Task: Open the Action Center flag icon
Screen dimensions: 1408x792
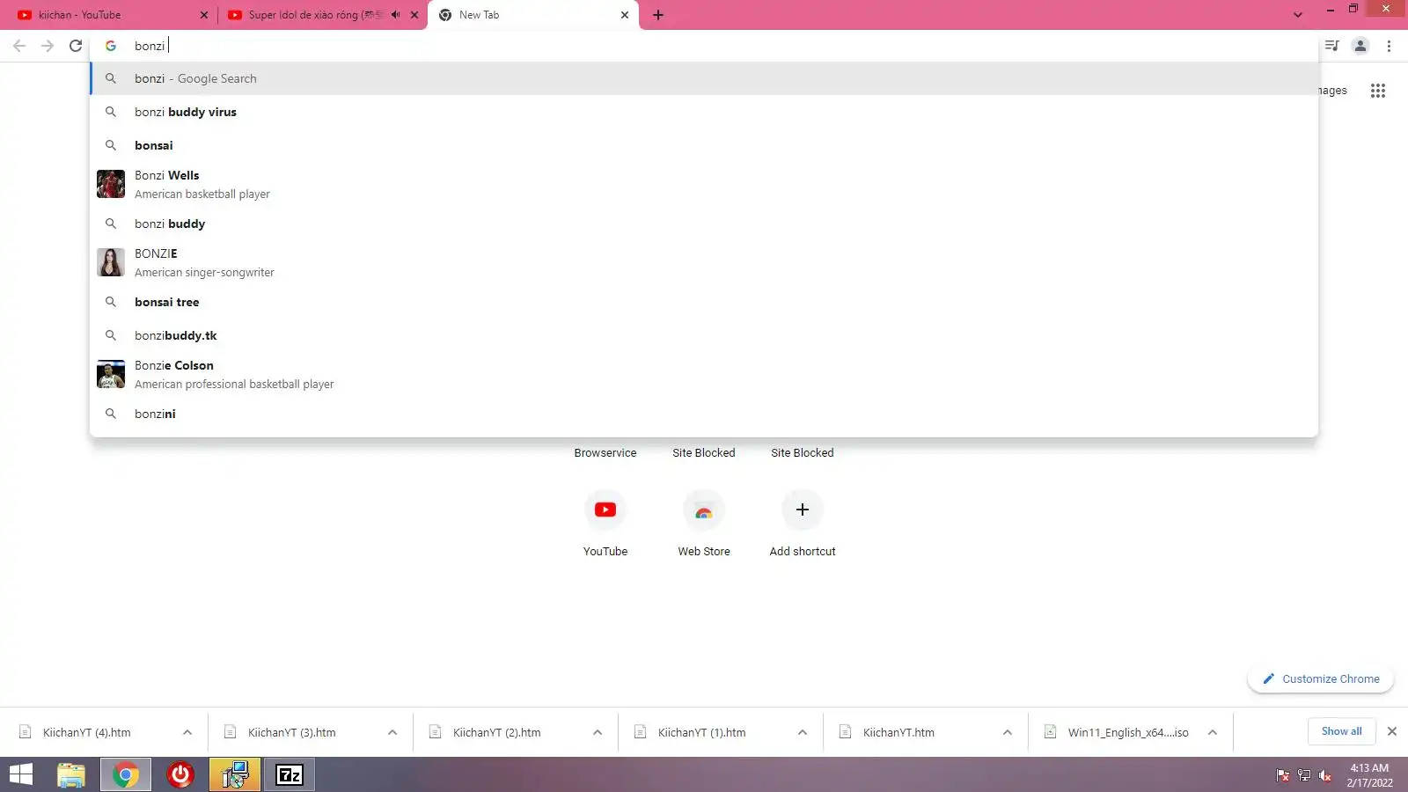Action: (x=1283, y=775)
